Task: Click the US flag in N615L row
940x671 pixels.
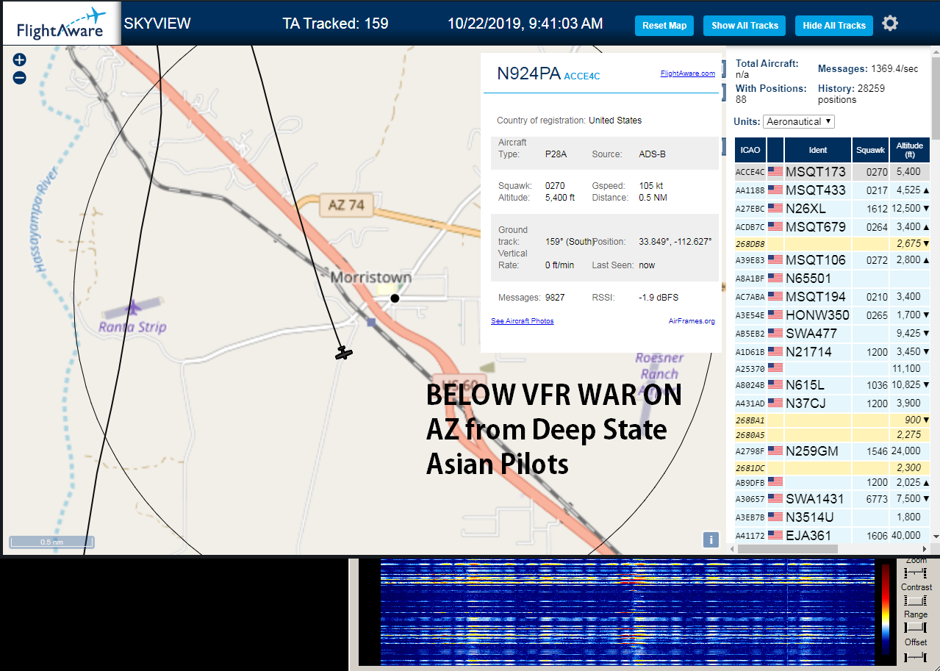Action: (775, 384)
